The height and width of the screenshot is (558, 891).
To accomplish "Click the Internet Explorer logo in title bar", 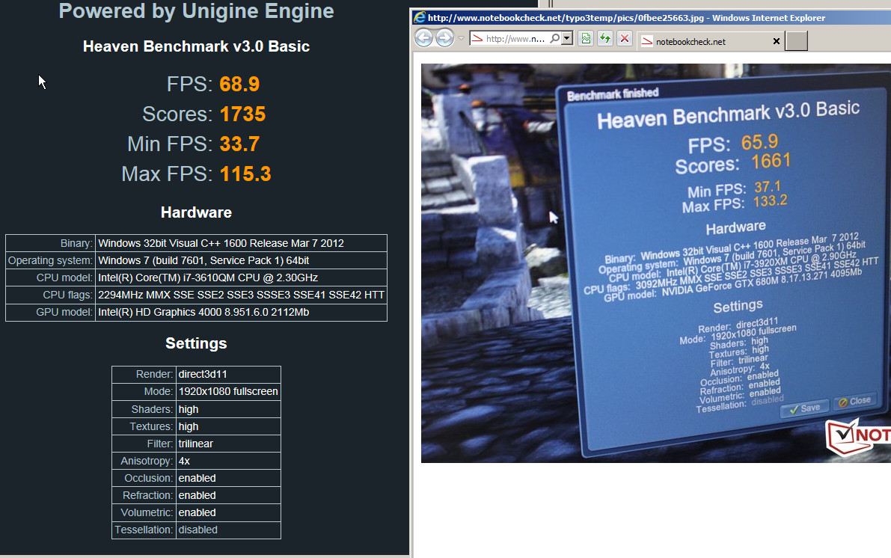I will (420, 18).
